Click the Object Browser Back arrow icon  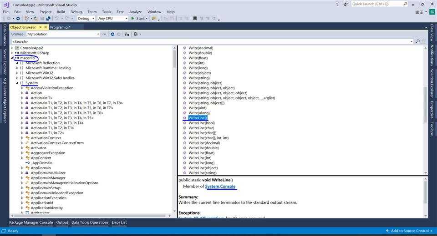coord(112,34)
